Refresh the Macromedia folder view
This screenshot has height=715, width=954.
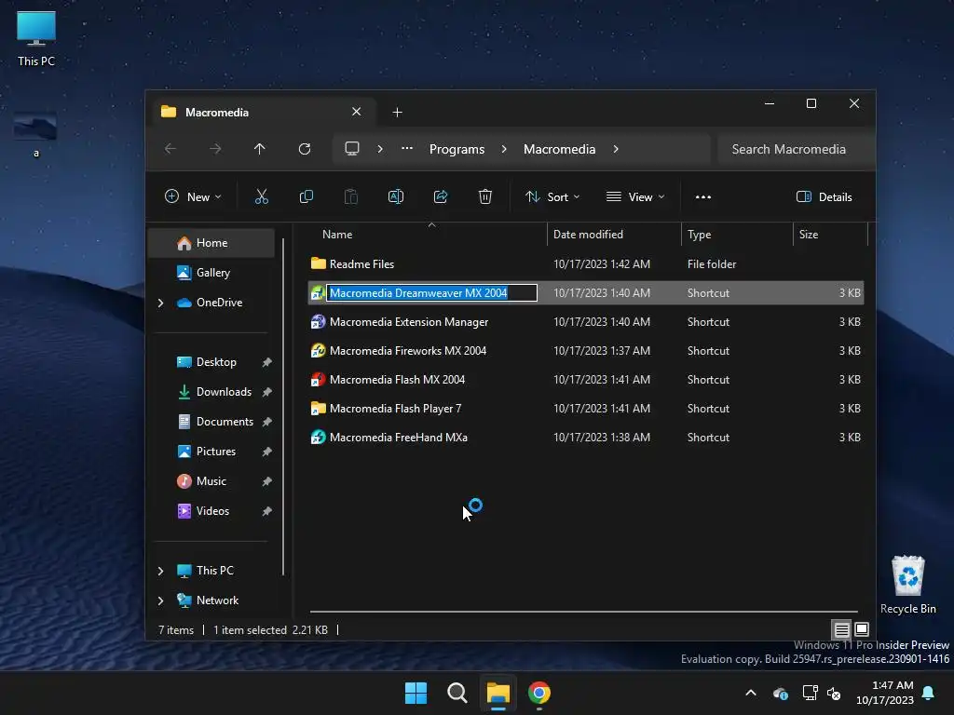tap(305, 149)
